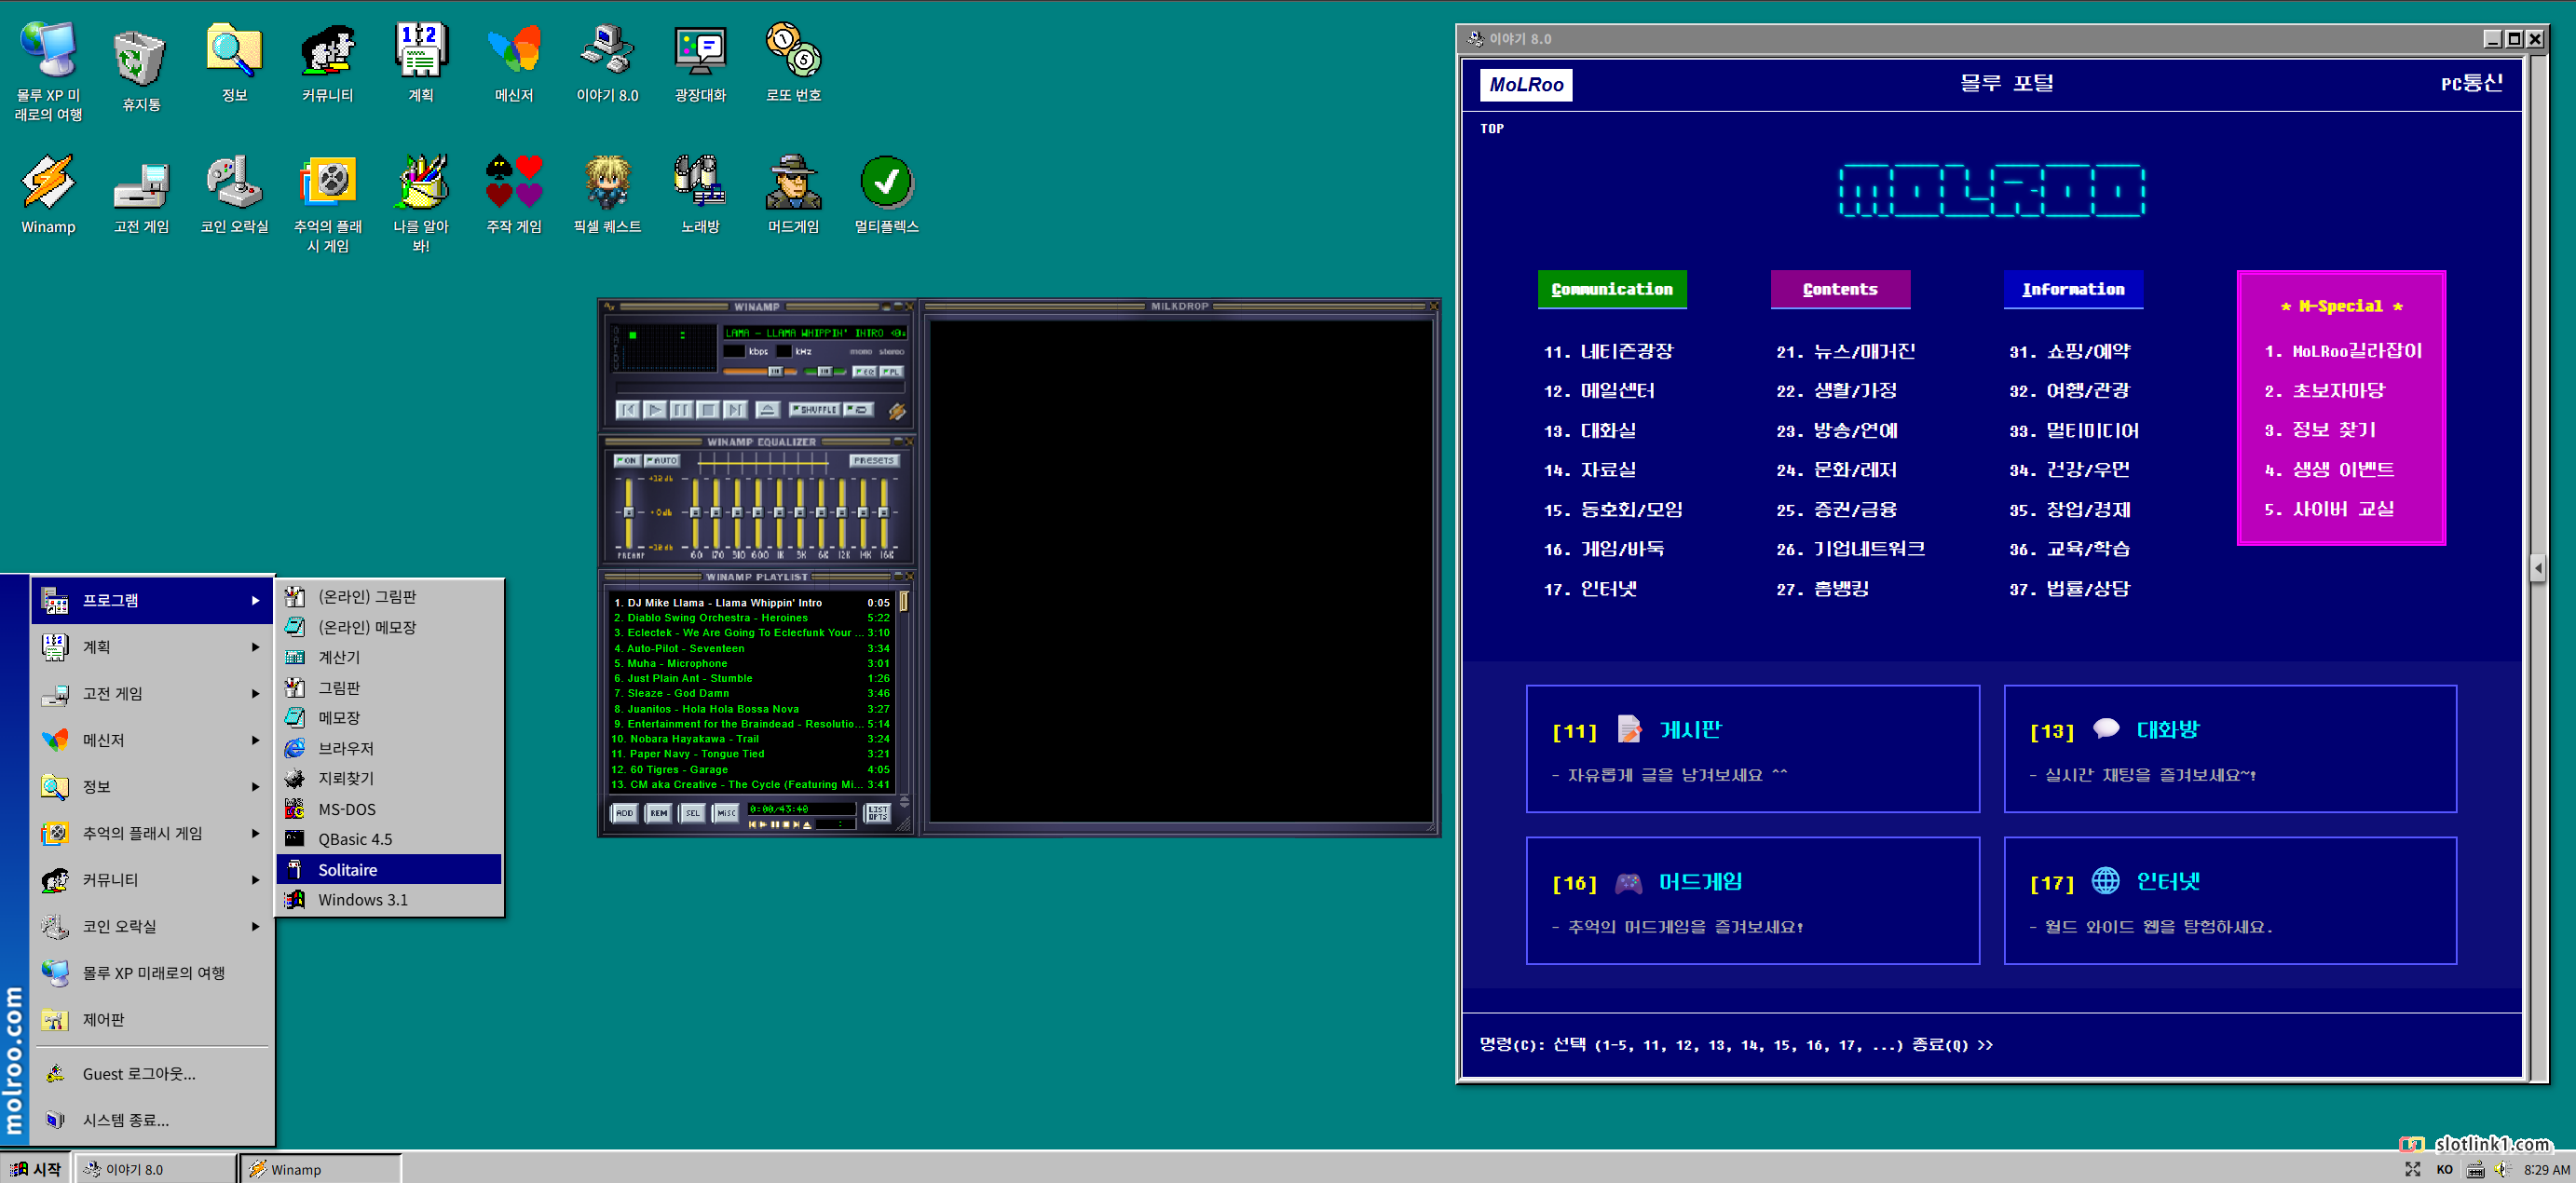Open the playlist SEL menu button

tap(692, 813)
